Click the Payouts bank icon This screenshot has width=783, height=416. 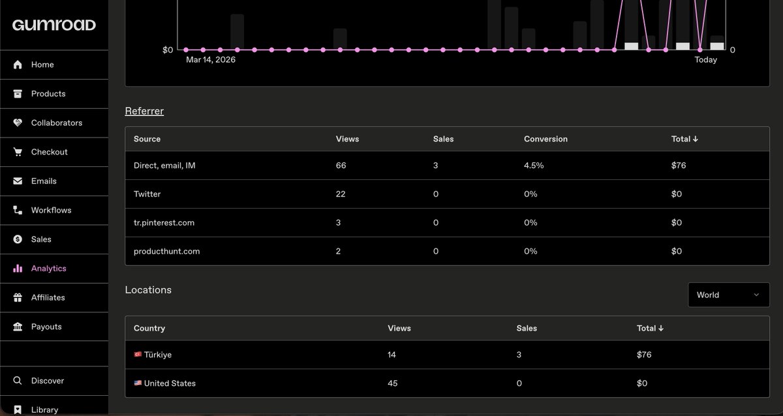[x=18, y=327]
